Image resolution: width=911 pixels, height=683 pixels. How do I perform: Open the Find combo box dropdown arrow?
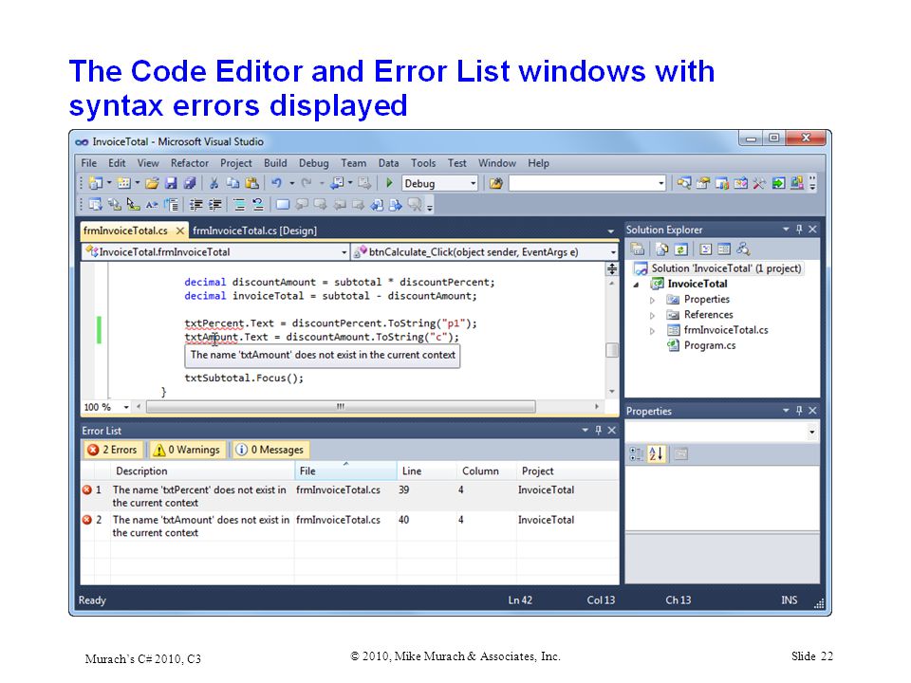pyautogui.click(x=661, y=183)
